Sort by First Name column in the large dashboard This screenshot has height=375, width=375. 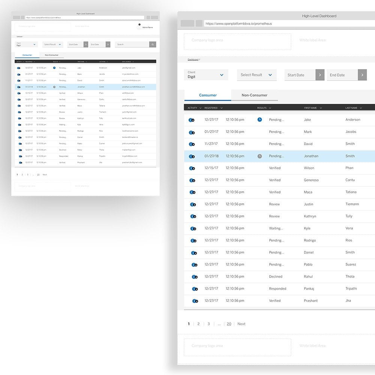pos(312,108)
